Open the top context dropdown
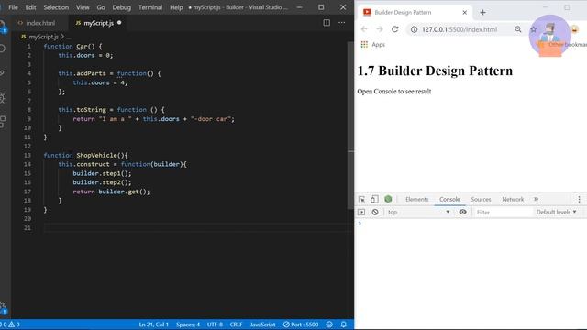This screenshot has height=330, width=587. pos(418,212)
